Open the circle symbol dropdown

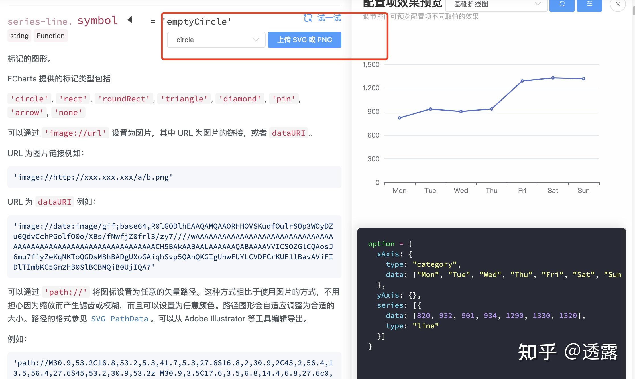(x=216, y=40)
